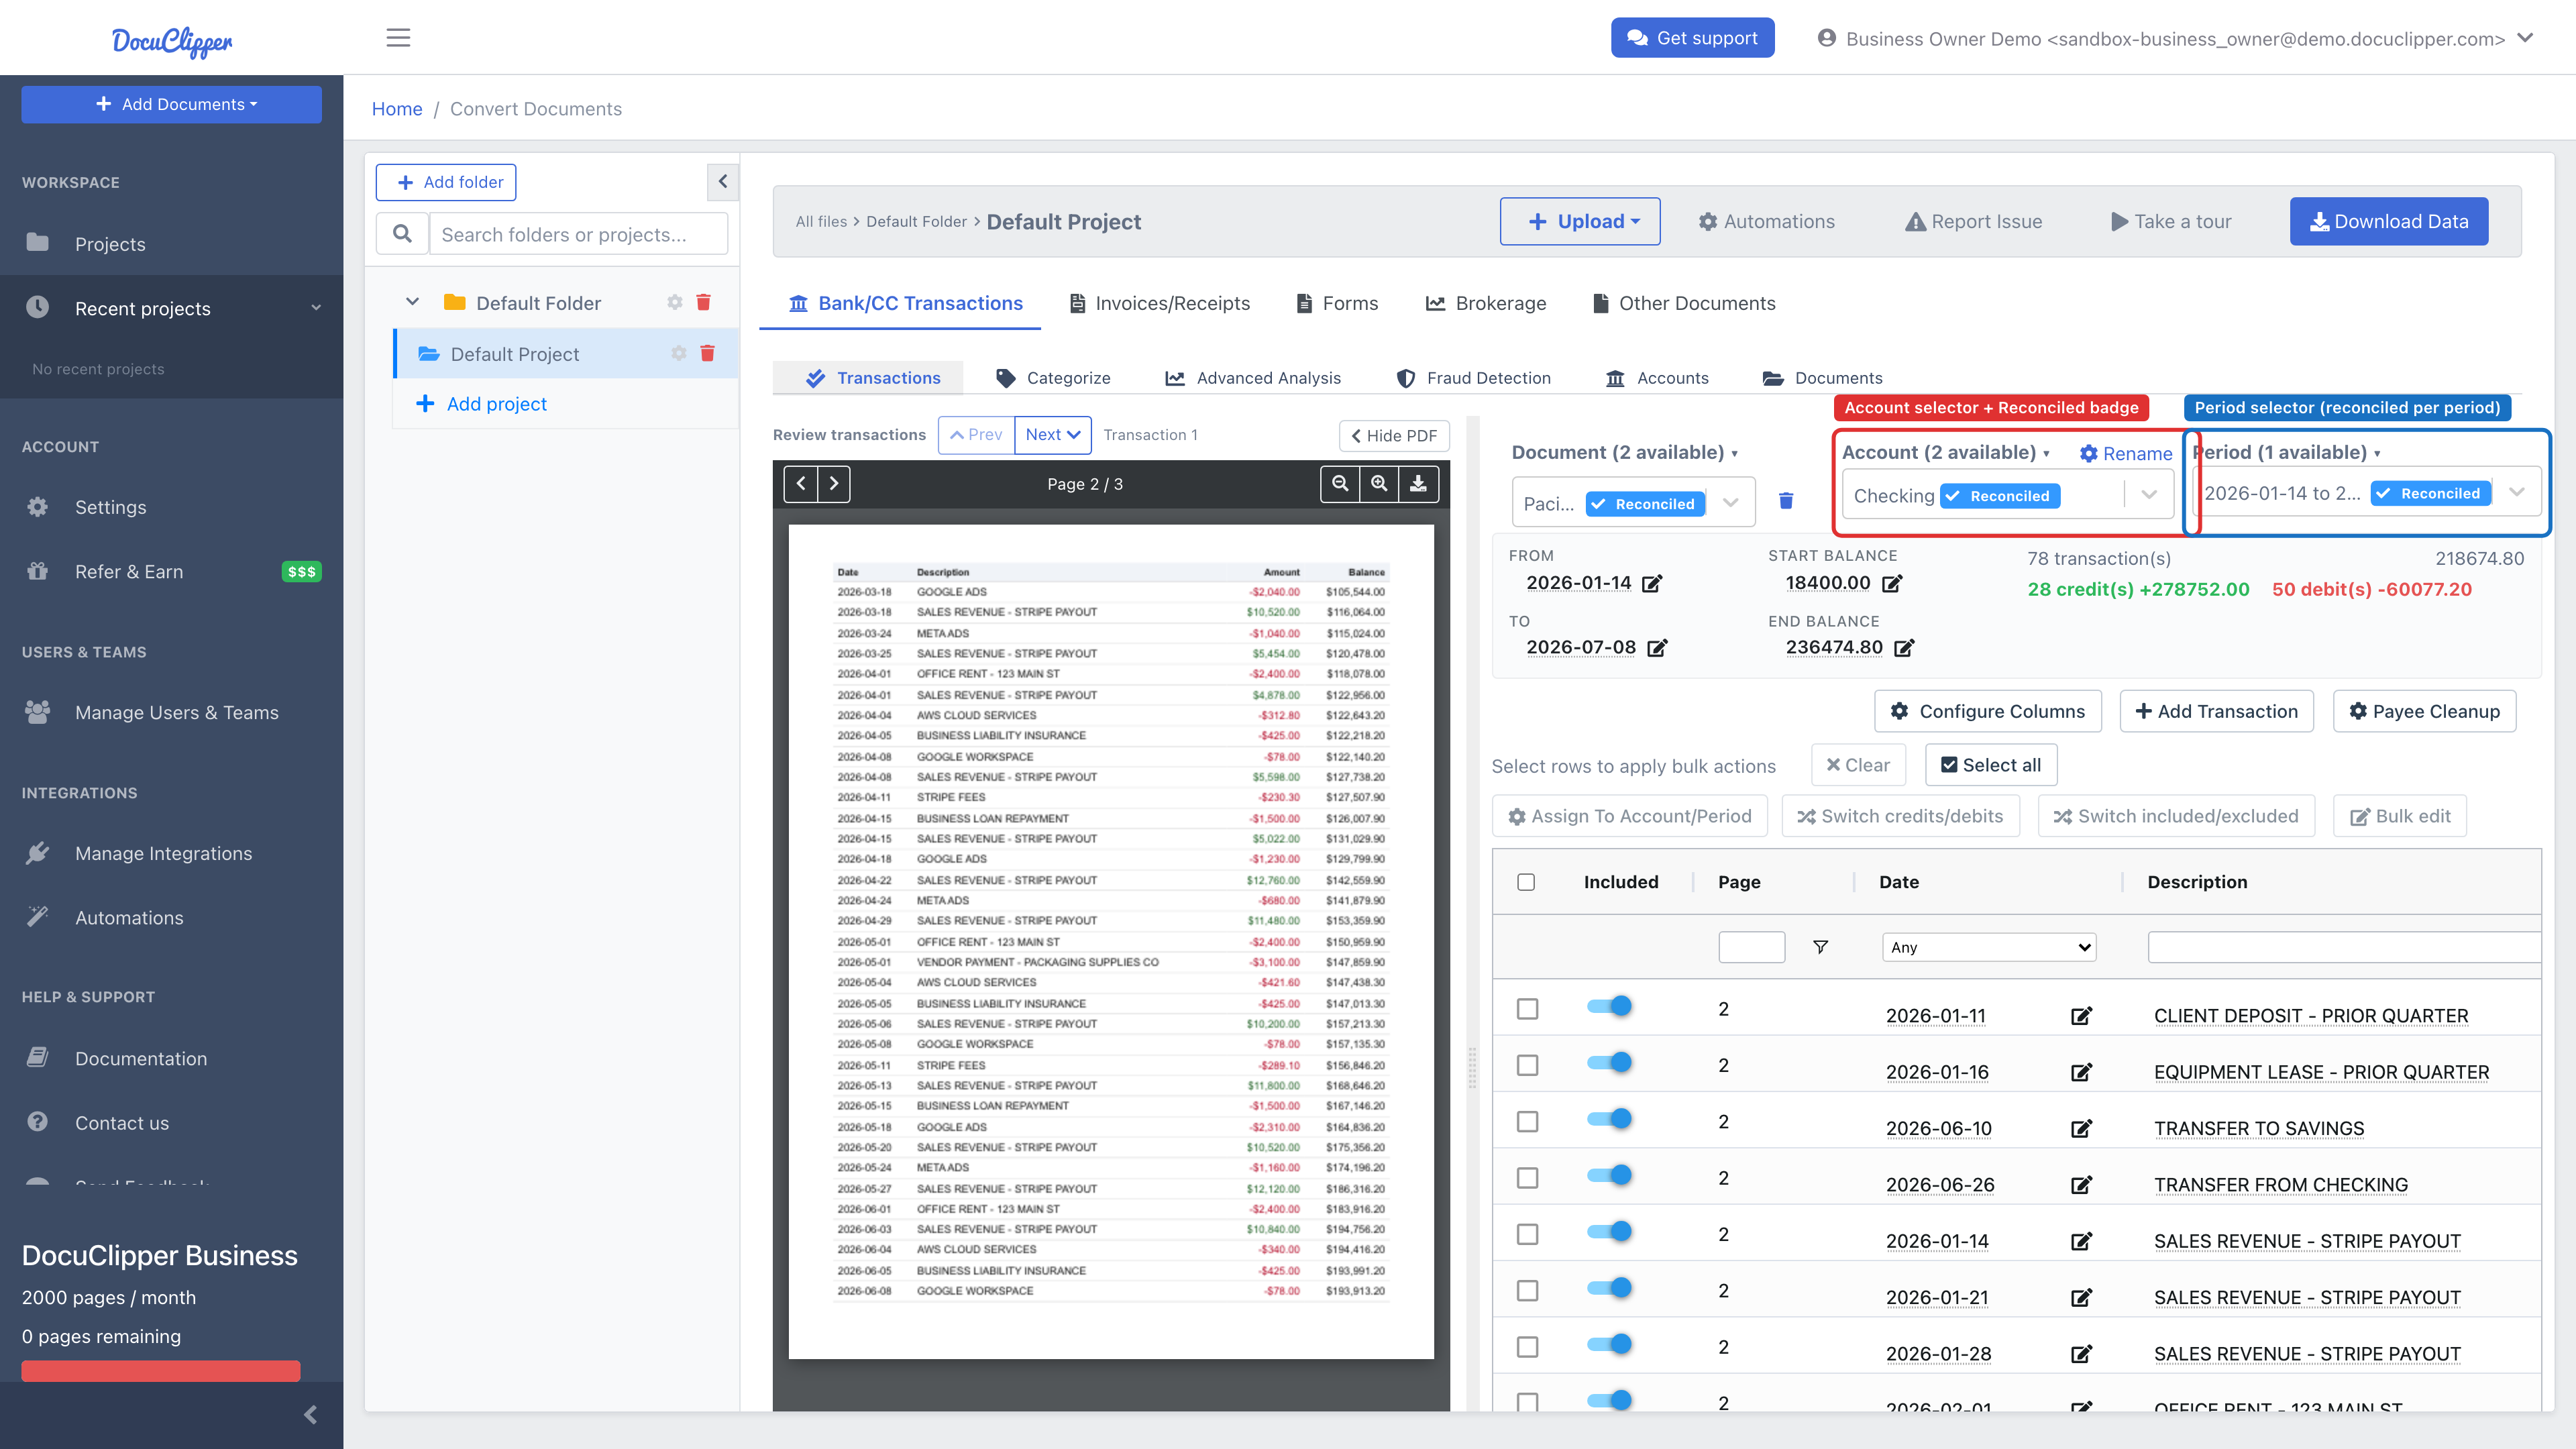
Task: Click the Description filter input box
Action: click(x=2344, y=947)
